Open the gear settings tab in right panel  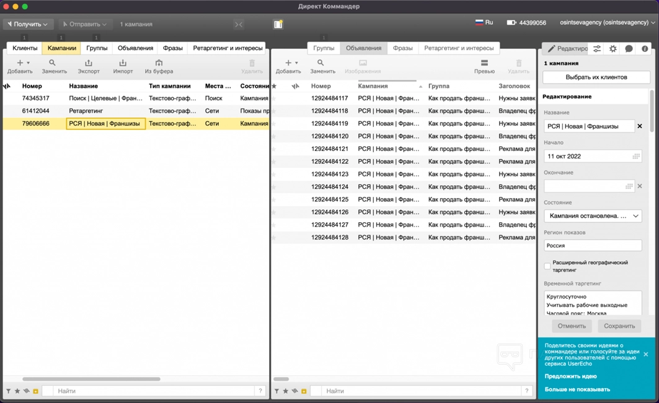613,48
